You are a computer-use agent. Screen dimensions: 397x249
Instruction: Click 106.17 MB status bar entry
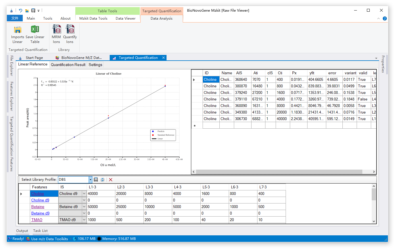coord(84,239)
